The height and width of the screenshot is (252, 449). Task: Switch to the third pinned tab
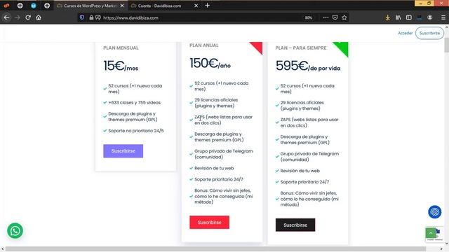click(x=34, y=6)
